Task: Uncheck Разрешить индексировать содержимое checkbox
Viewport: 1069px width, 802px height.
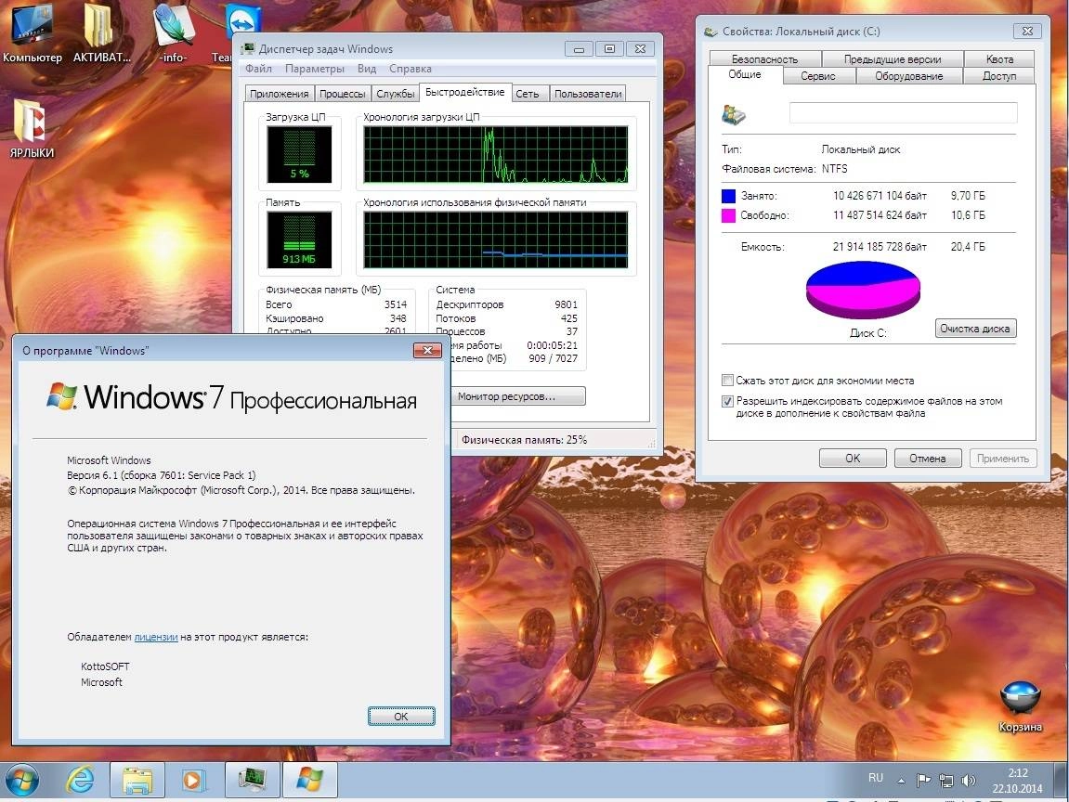Action: click(727, 401)
